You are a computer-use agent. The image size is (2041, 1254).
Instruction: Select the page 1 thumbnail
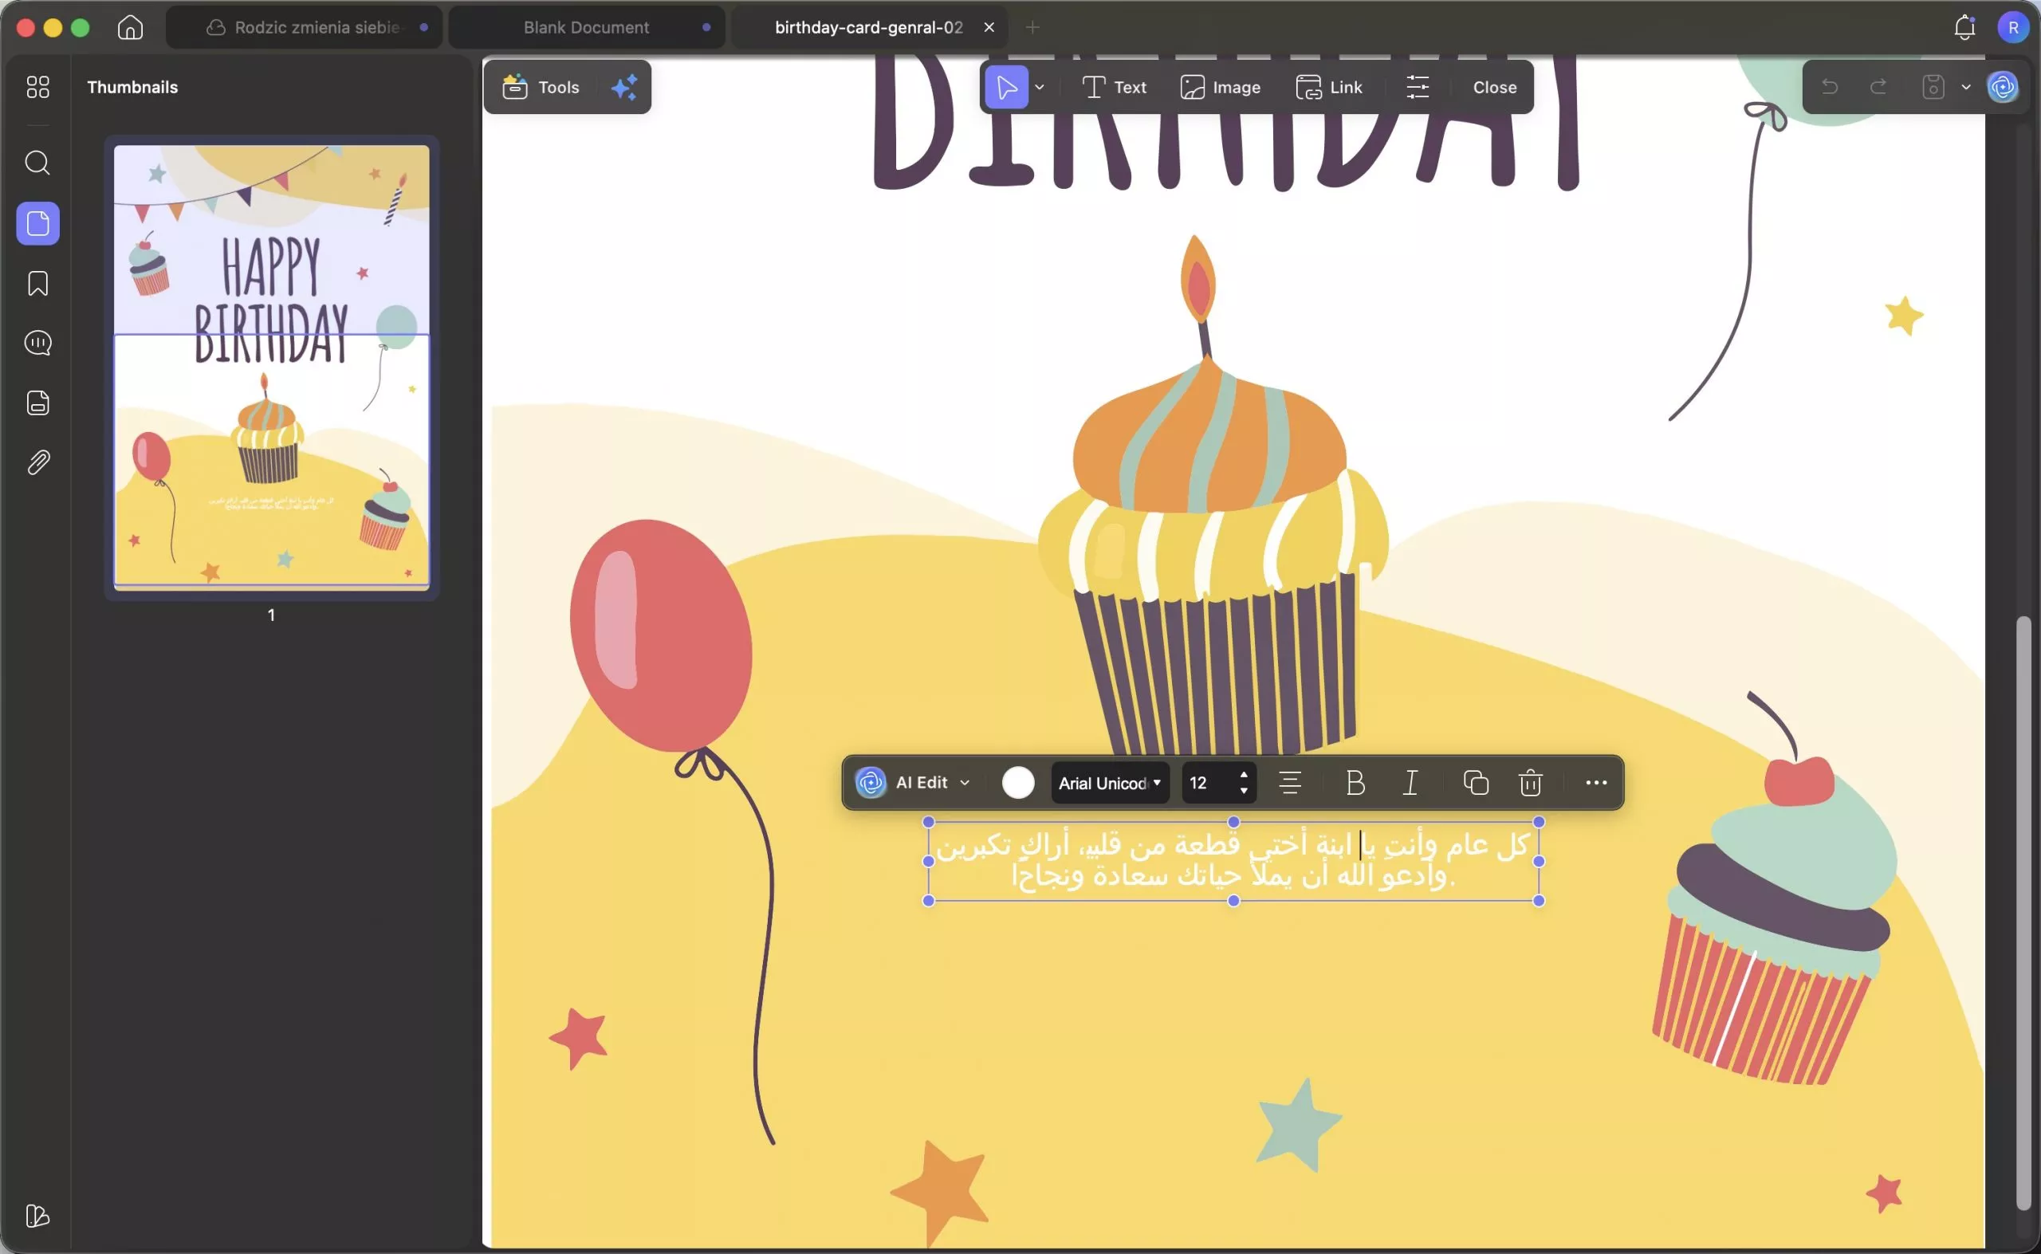(x=271, y=366)
